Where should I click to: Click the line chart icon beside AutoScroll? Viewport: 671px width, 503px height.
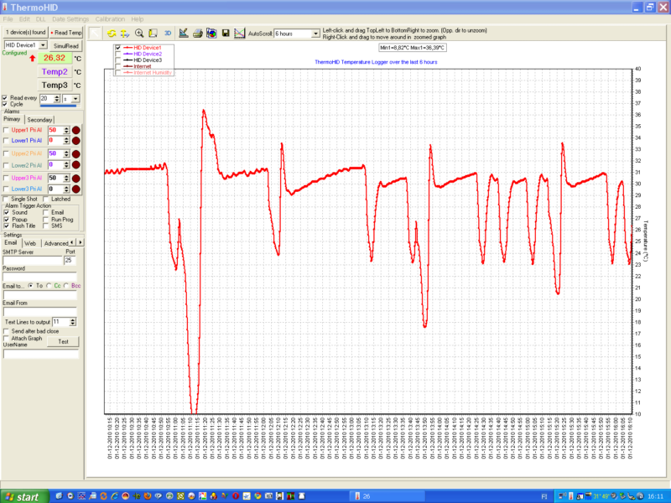(239, 34)
